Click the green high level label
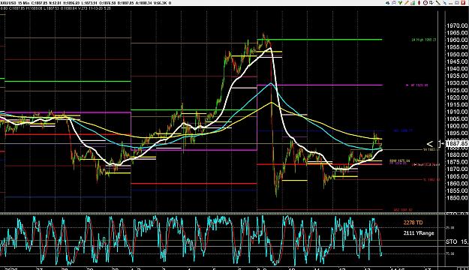Screen dimensions: 469x270 tap(424, 40)
